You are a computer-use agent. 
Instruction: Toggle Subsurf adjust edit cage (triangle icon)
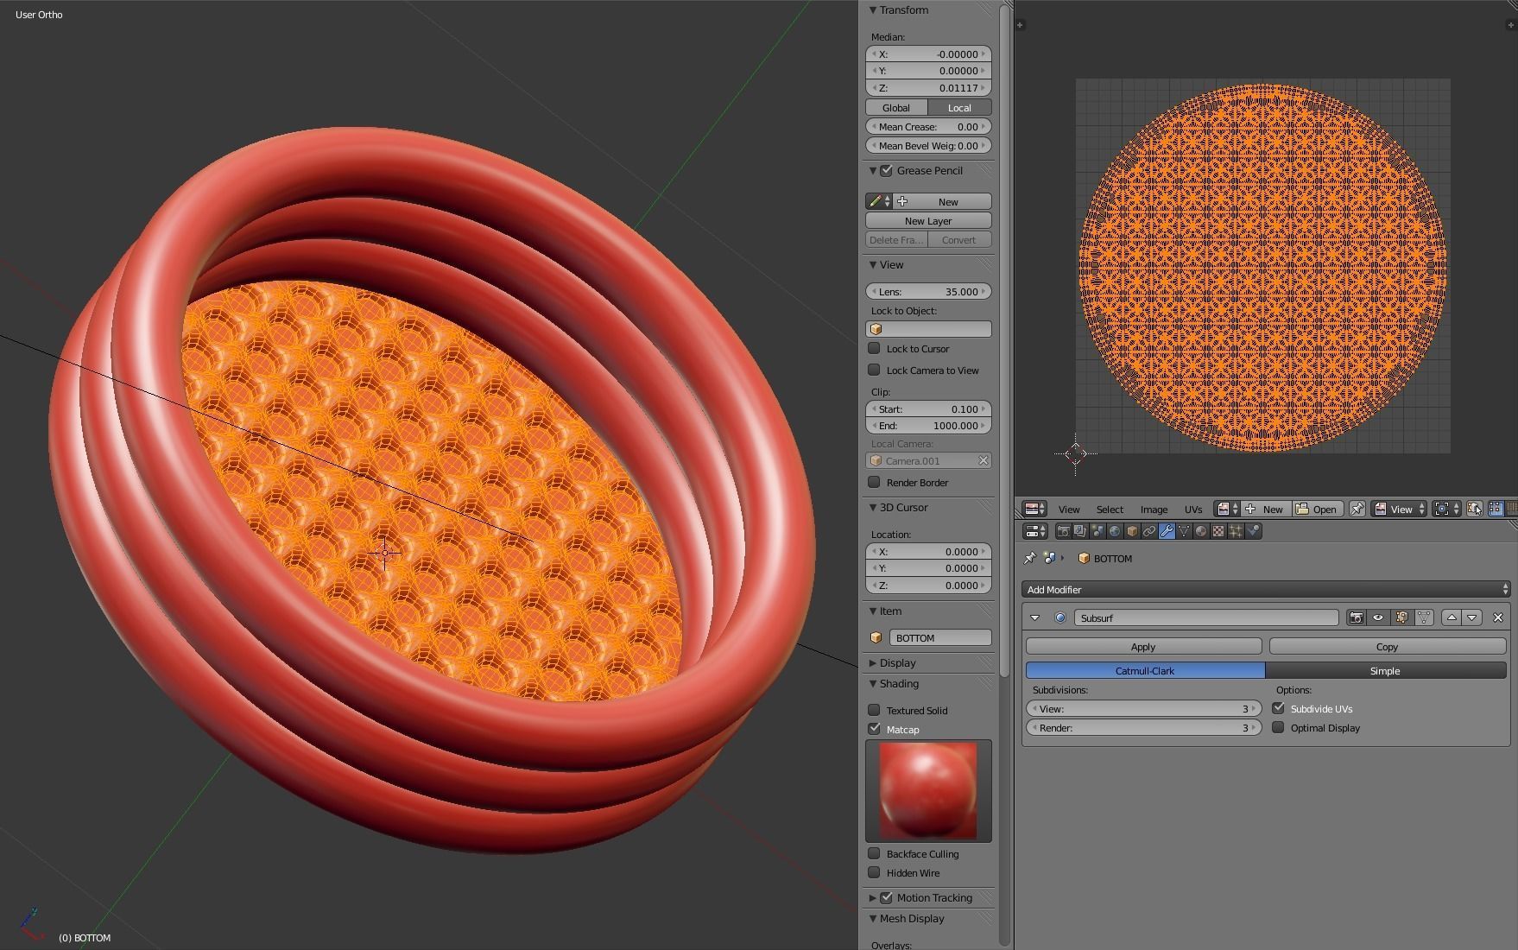tap(1423, 617)
